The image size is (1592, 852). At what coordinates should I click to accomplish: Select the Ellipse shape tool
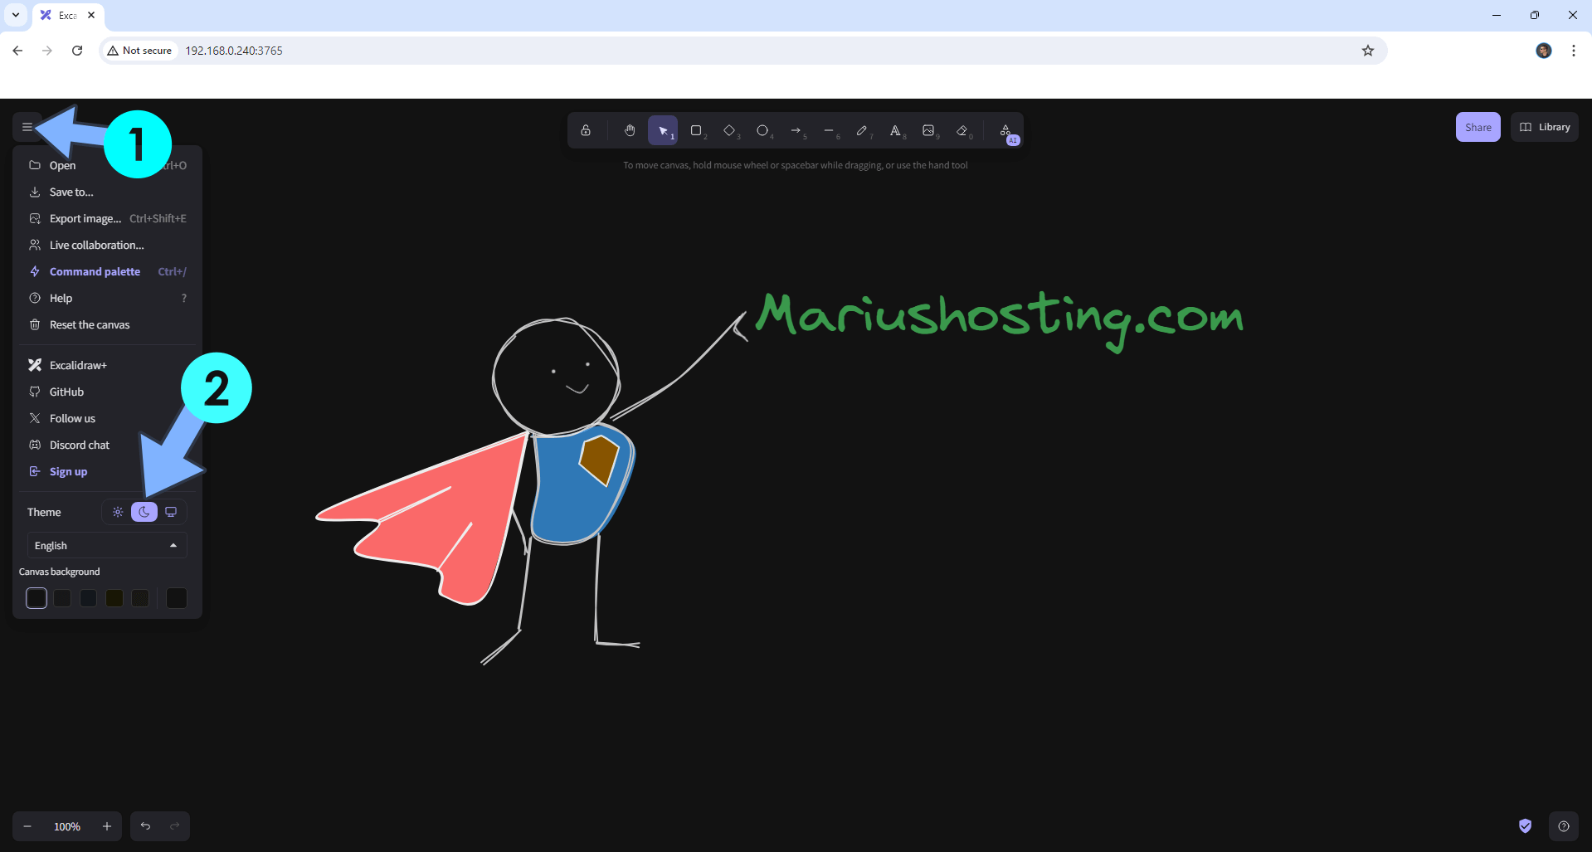762,130
